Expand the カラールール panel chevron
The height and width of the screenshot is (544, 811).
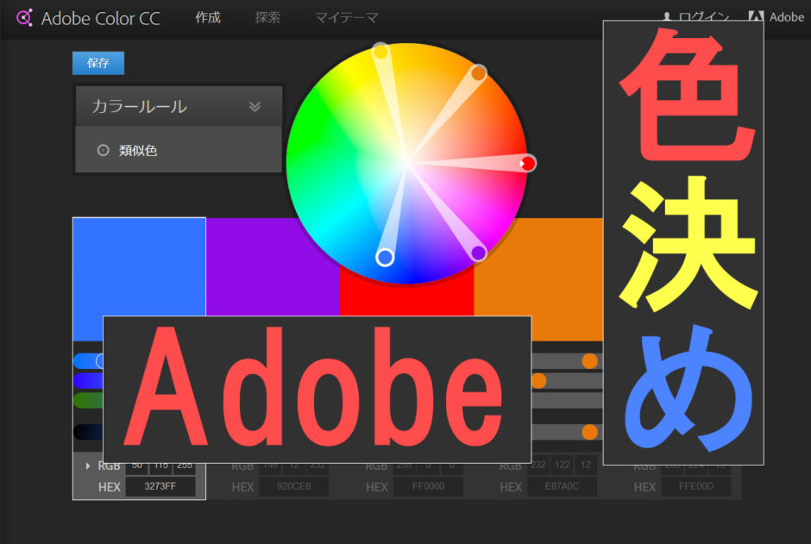(x=255, y=107)
